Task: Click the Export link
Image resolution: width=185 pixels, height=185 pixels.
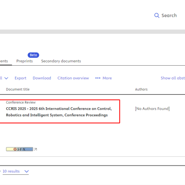Action: (x=20, y=78)
